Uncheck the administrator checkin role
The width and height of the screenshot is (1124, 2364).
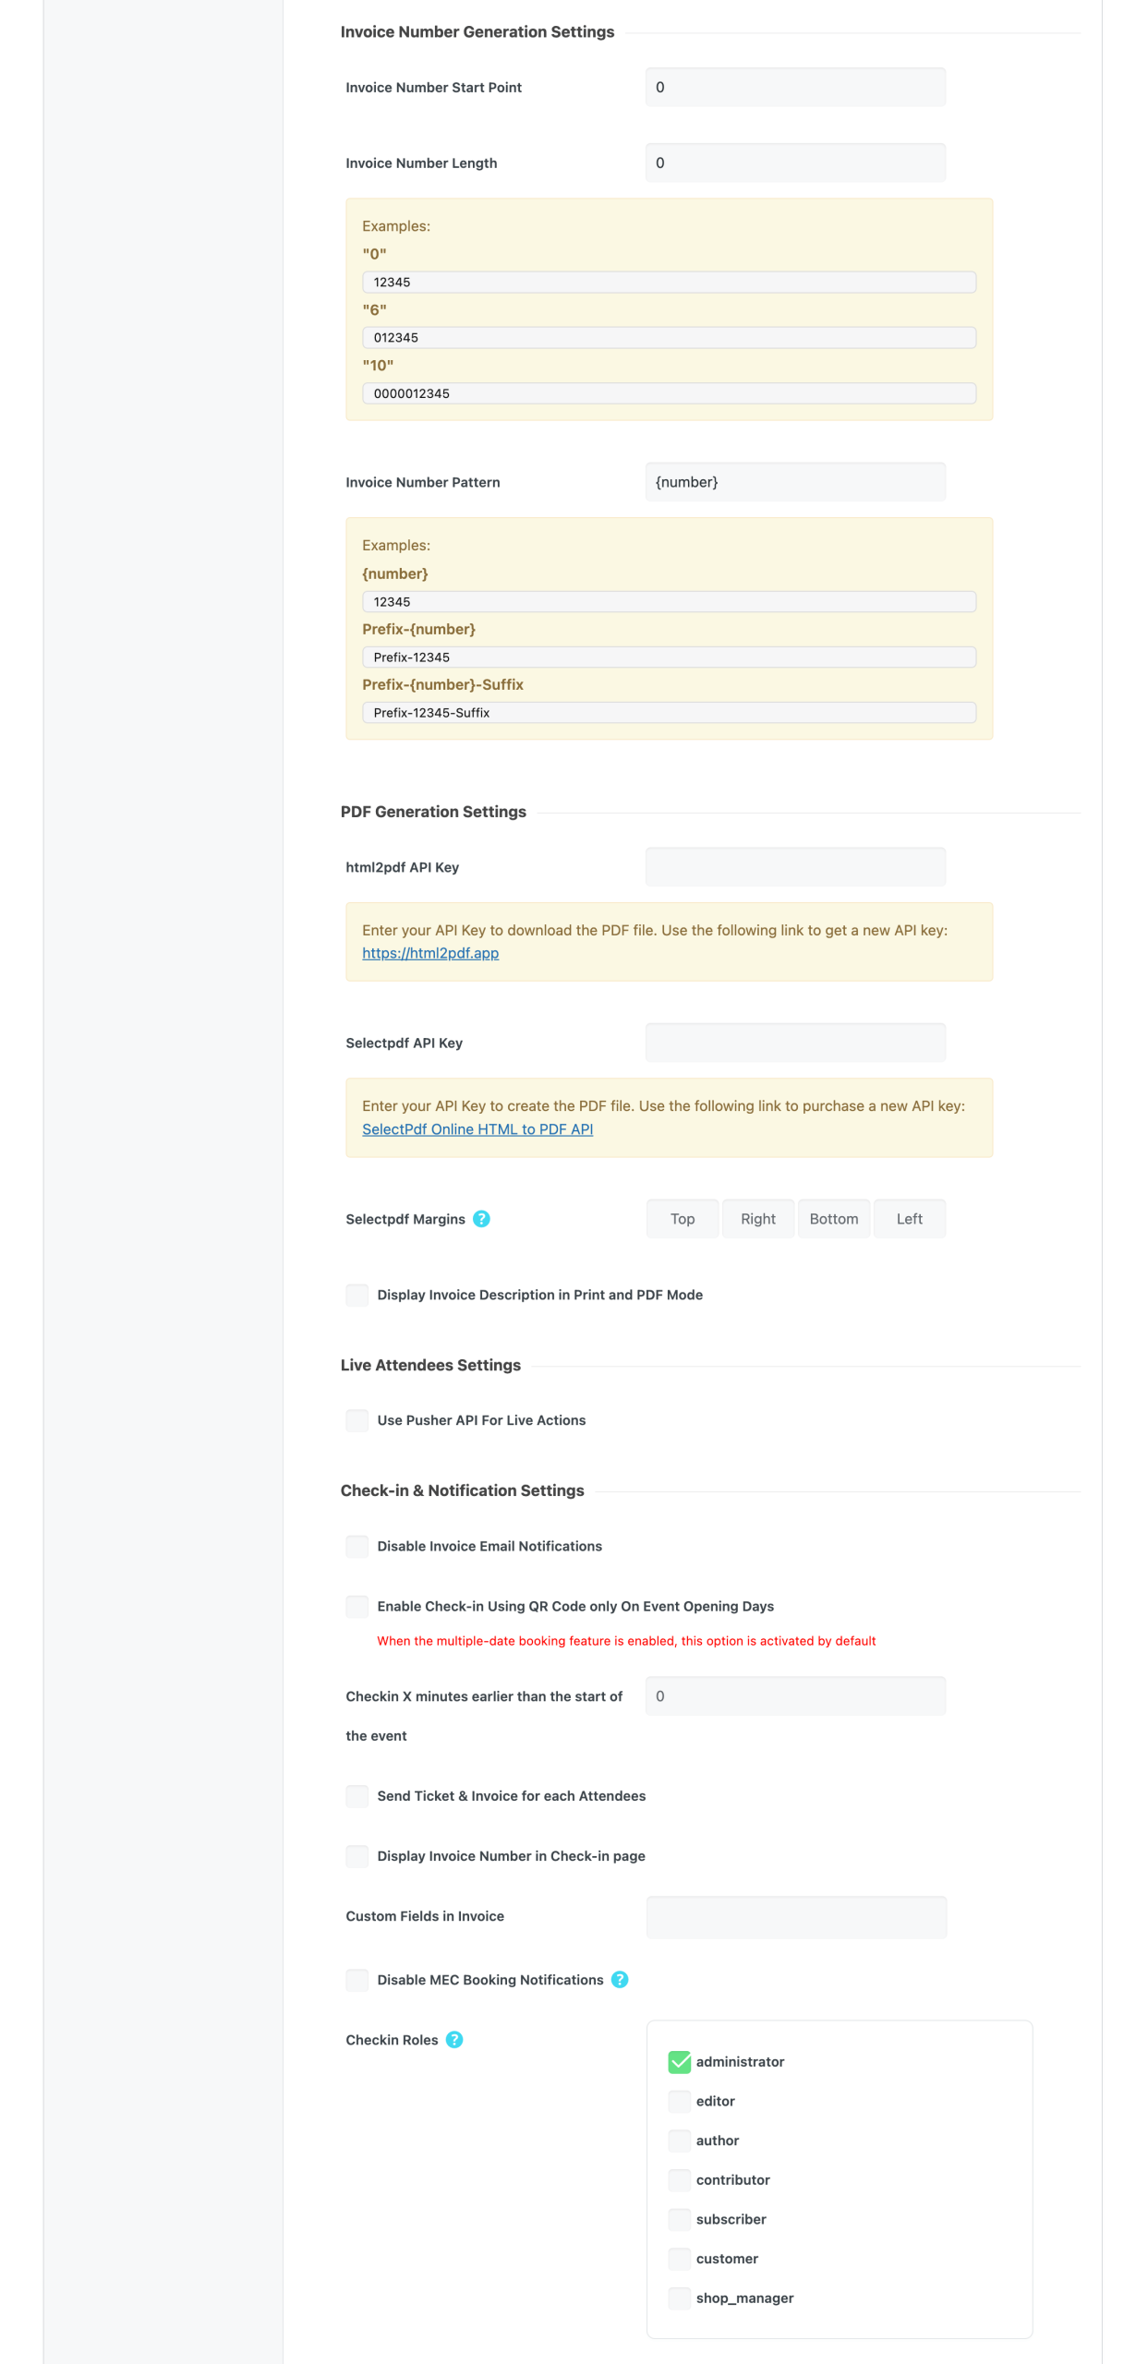[x=680, y=2061]
